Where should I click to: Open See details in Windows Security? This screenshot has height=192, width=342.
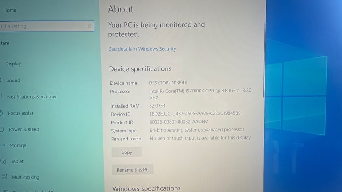pyautogui.click(x=142, y=49)
